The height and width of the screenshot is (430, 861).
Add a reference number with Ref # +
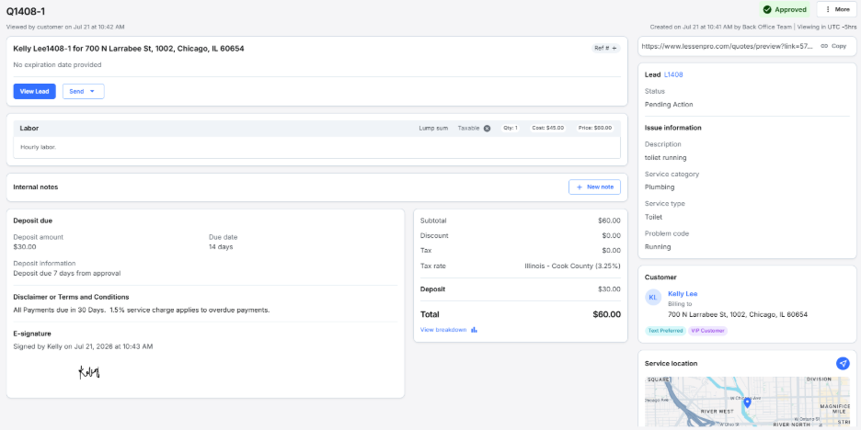pos(605,49)
